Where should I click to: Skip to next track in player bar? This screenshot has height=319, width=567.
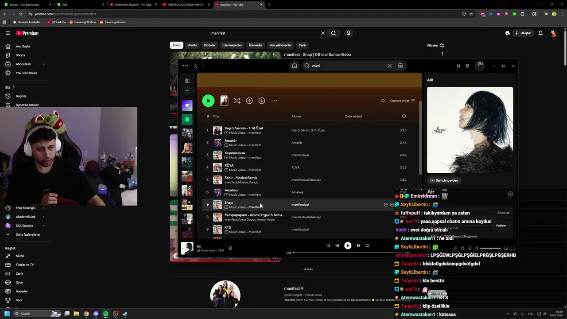[358, 245]
